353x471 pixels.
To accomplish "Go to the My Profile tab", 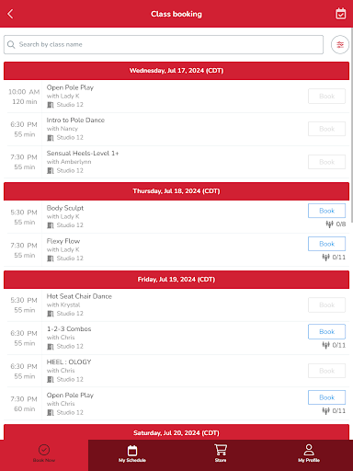I will pos(309,454).
